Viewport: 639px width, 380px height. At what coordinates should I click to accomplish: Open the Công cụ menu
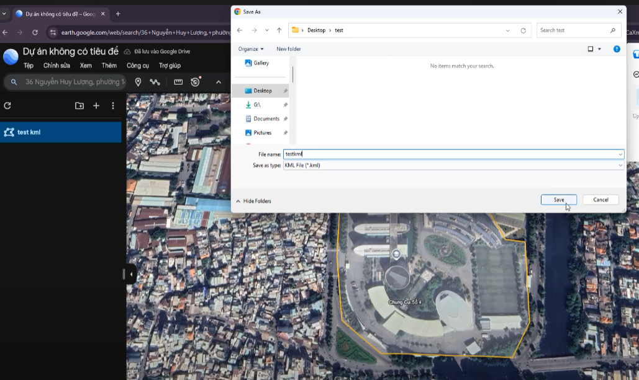click(138, 66)
